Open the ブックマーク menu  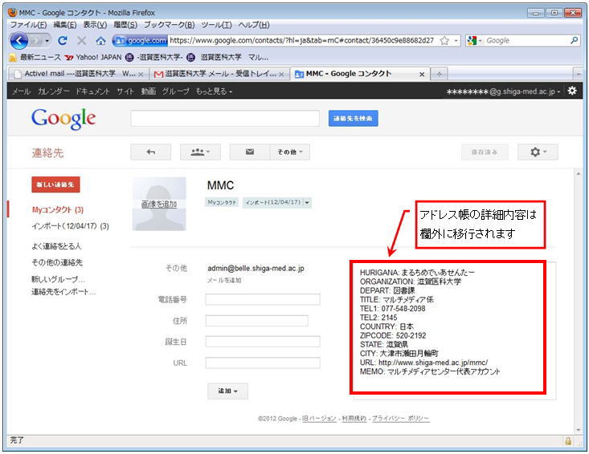tap(169, 25)
